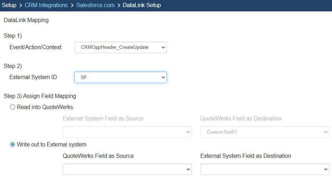The height and width of the screenshot is (186, 332).
Task: Open the Event/Action/Context dropdown
Action: tap(120, 47)
